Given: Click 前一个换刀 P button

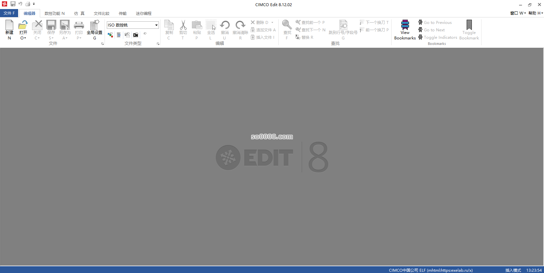Looking at the screenshot, I should (374, 30).
